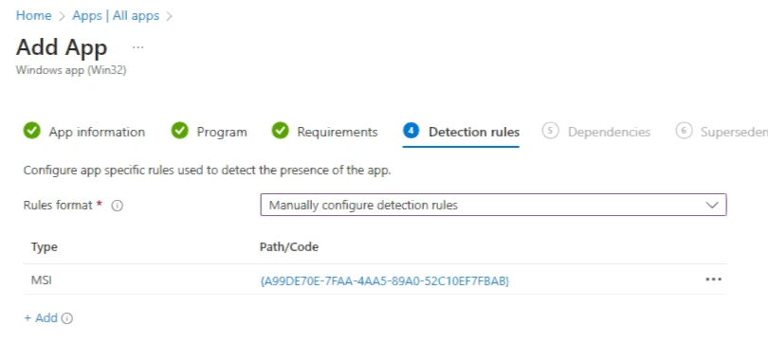Select the Detection rules tab

pyautogui.click(x=474, y=132)
